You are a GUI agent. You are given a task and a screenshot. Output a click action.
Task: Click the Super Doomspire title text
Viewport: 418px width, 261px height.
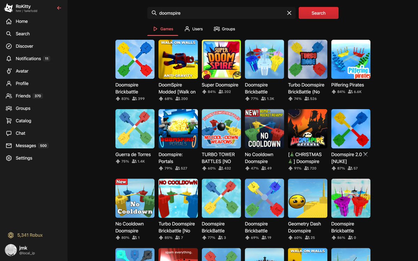pyautogui.click(x=220, y=85)
